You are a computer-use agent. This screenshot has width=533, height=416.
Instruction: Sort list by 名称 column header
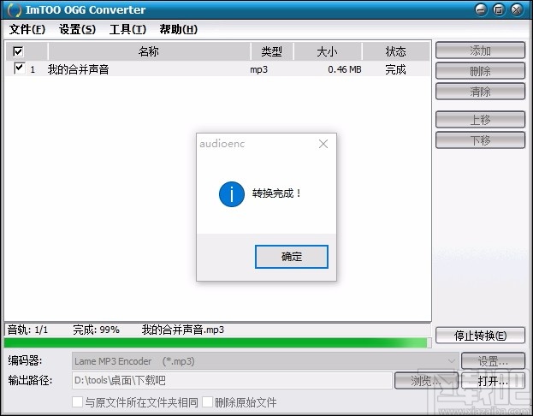tap(149, 51)
